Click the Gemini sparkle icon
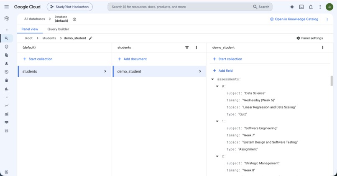Viewport: 337px width, 176px height. pos(292,7)
